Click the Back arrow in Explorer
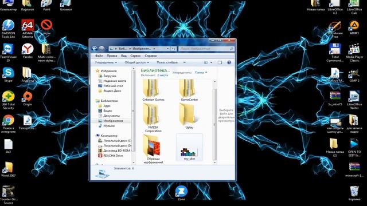 [94, 49]
